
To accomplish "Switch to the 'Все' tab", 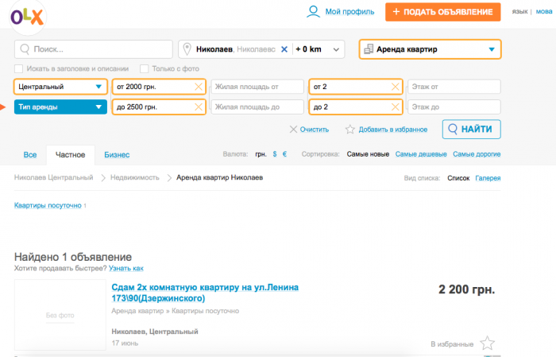I will [x=30, y=154].
